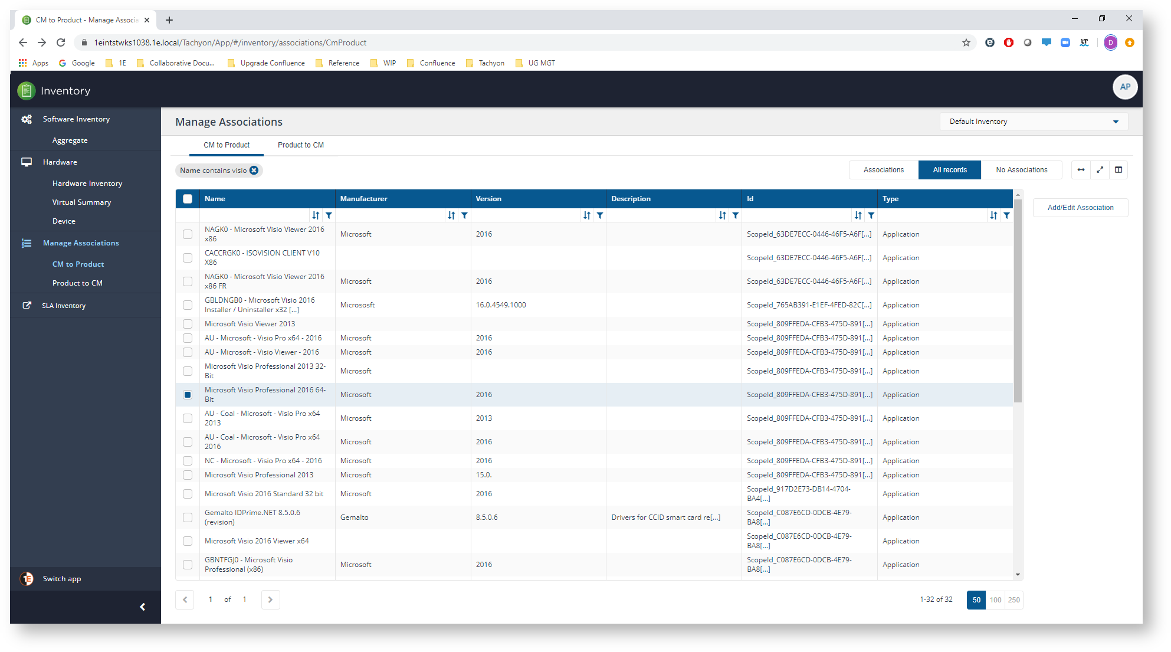Toggle the Associations filter button
This screenshot has width=1171, height=652.
(883, 169)
